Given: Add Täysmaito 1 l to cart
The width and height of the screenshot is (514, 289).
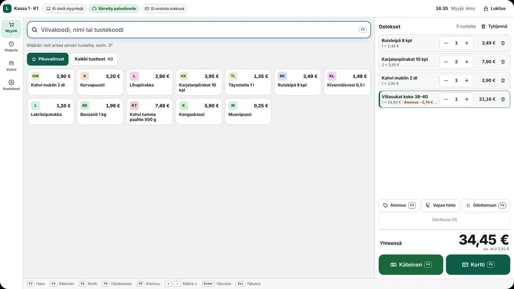Looking at the screenshot, I should click(248, 82).
